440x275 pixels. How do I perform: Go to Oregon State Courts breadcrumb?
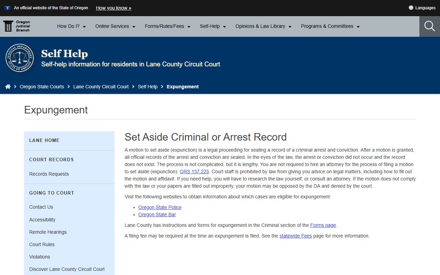tap(42, 87)
